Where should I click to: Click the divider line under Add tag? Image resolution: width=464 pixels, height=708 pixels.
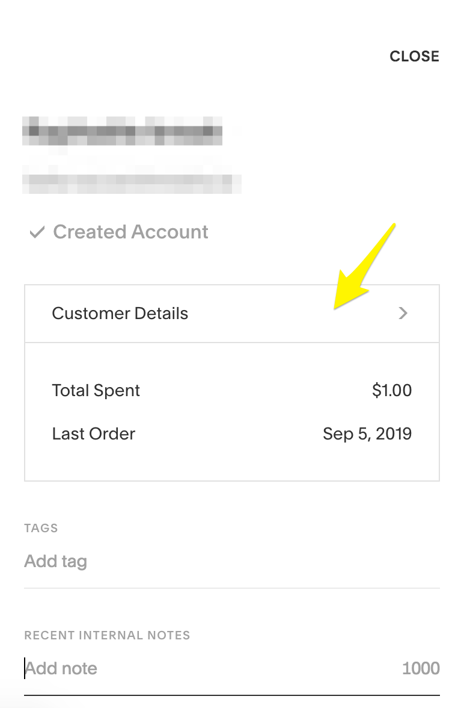pos(231,588)
